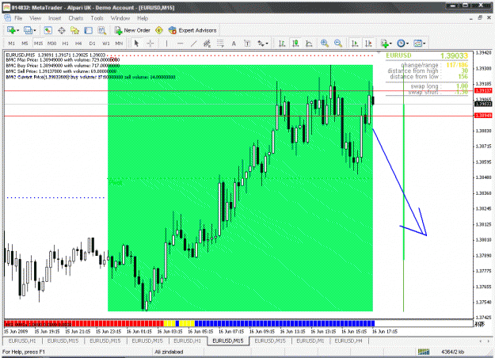Choose the Fibonacci Retracement tool

(x=220, y=44)
